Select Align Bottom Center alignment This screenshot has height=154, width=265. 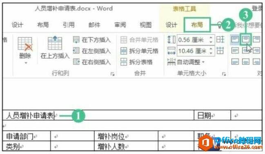point(246,62)
